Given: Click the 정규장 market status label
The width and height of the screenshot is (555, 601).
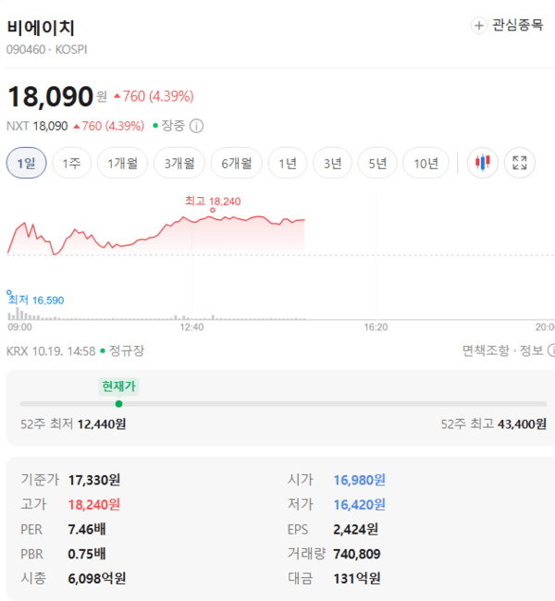Looking at the screenshot, I should [127, 350].
